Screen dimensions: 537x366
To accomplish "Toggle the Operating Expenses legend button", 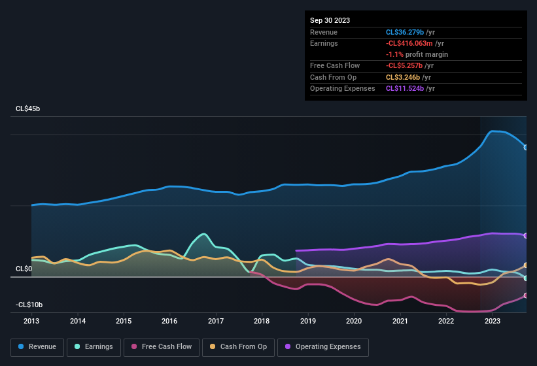I will point(323,347).
